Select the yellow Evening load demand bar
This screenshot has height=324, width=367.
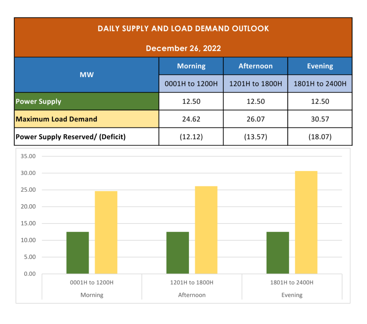(306, 222)
